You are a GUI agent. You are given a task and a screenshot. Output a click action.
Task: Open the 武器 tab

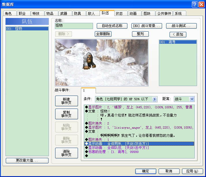(x=65, y=13)
